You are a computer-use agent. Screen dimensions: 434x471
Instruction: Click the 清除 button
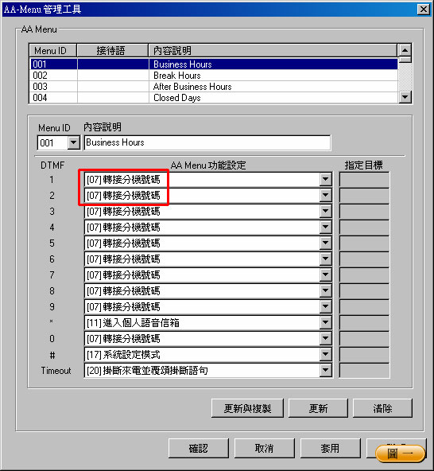pos(382,408)
